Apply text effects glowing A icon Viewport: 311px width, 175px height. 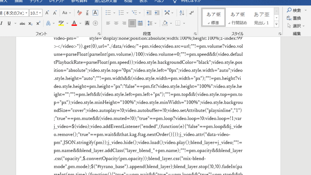48,23
